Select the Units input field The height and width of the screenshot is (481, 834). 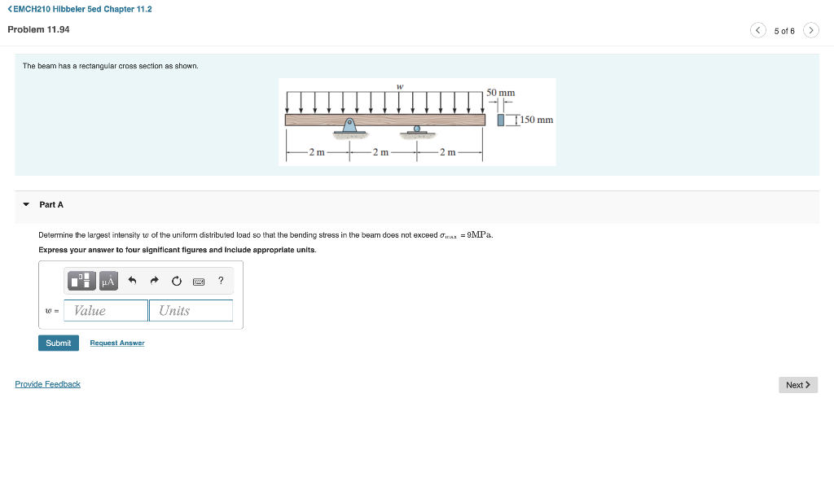(x=191, y=310)
